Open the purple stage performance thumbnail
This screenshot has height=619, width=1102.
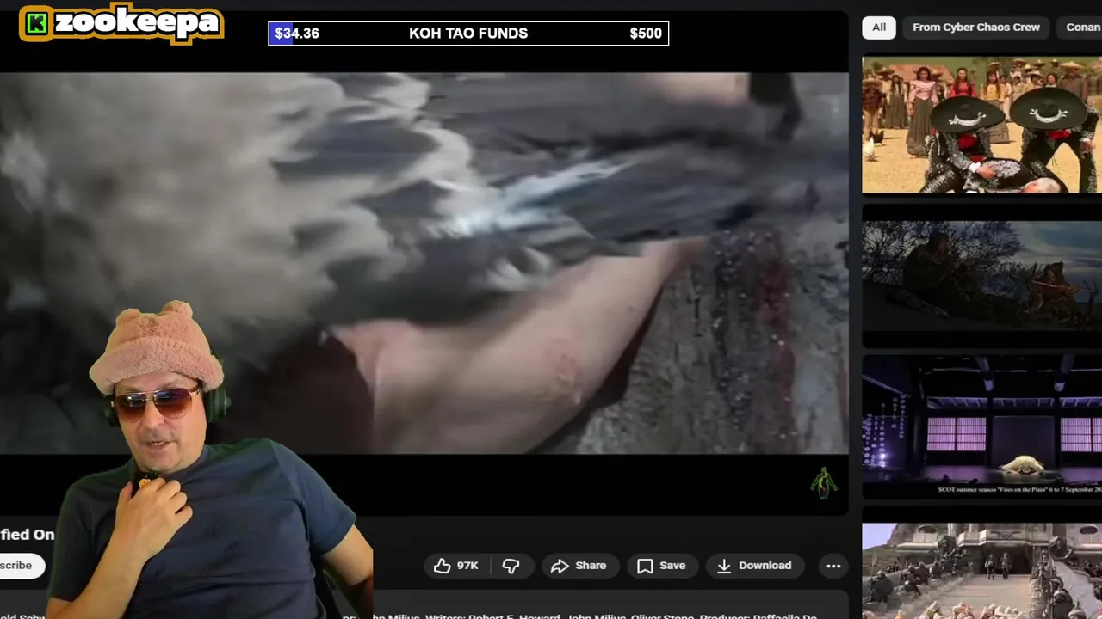coord(981,426)
